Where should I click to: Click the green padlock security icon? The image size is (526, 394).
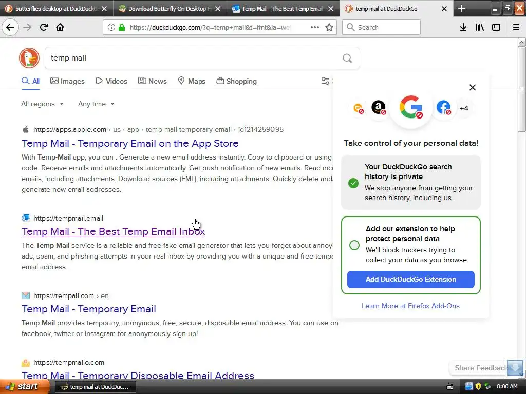(121, 27)
